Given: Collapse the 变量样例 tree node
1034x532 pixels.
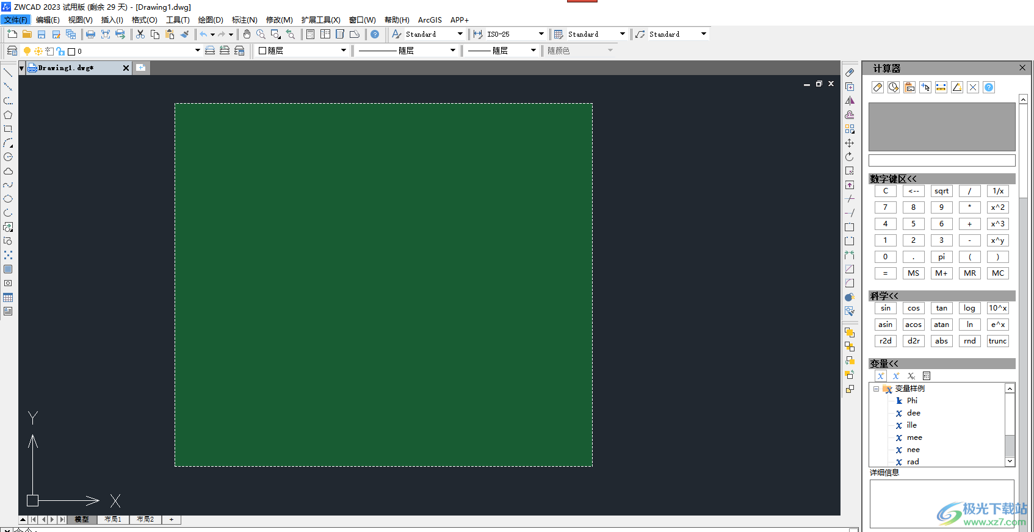Looking at the screenshot, I should (x=876, y=389).
